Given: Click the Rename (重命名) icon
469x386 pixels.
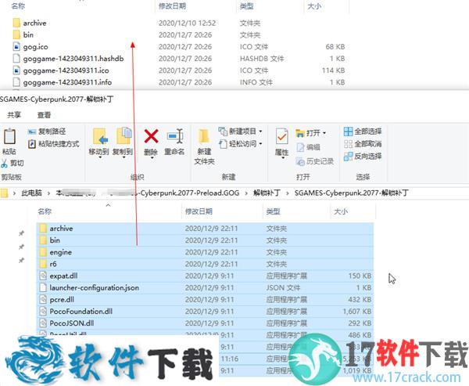Looking at the screenshot, I should (174, 136).
